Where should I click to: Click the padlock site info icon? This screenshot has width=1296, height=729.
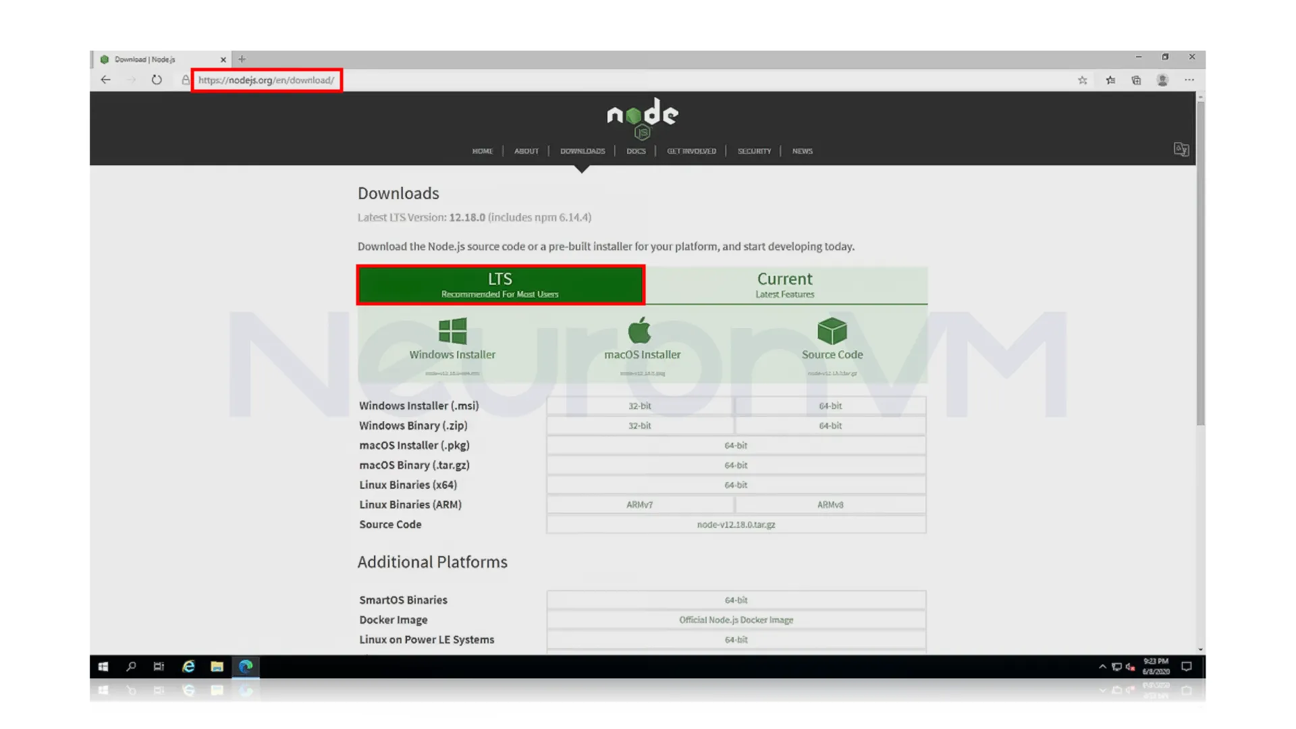pos(186,80)
